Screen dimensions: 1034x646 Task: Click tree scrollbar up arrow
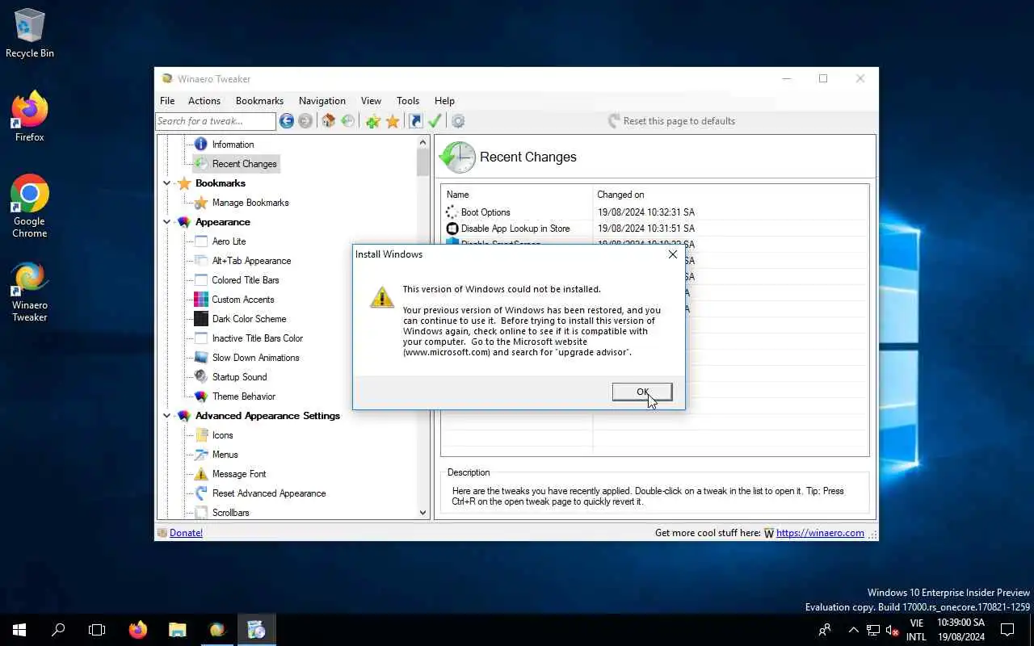point(422,142)
